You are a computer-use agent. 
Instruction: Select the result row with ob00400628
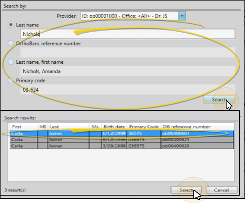(122, 146)
